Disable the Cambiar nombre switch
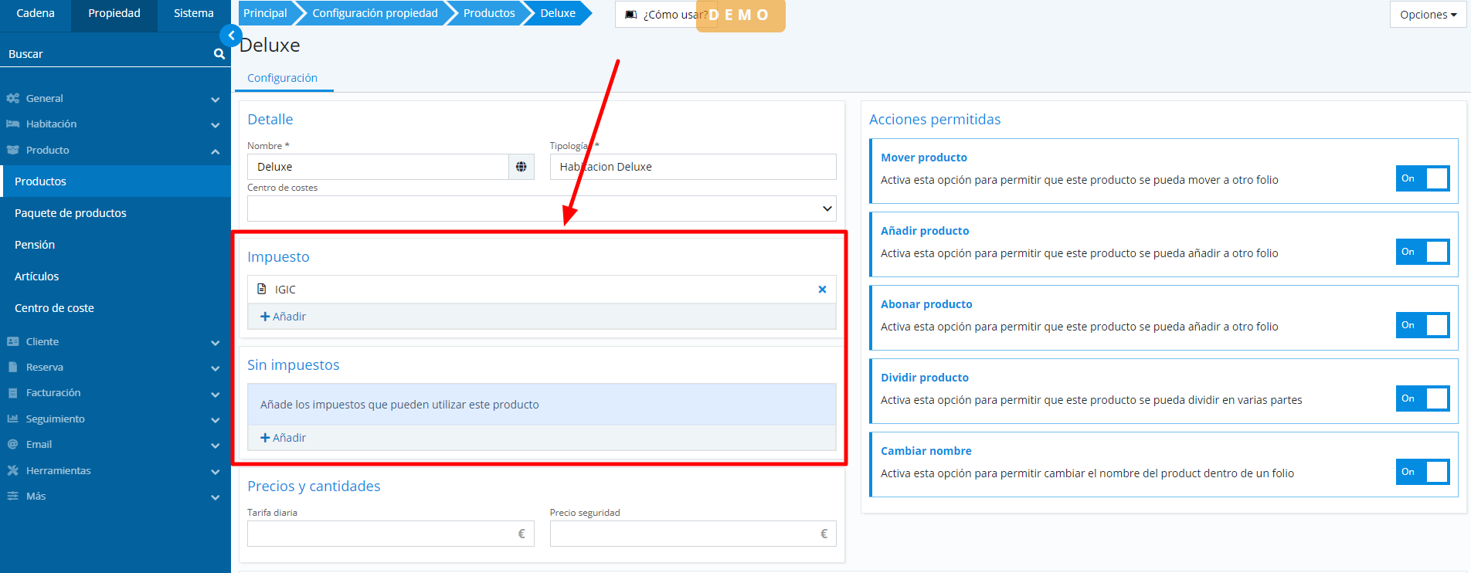The height and width of the screenshot is (573, 1471). point(1422,472)
